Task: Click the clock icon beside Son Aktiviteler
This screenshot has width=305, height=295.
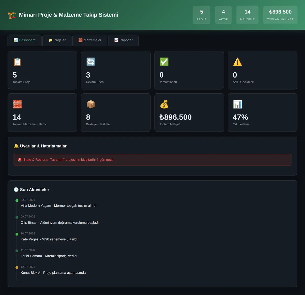Action: (16, 190)
